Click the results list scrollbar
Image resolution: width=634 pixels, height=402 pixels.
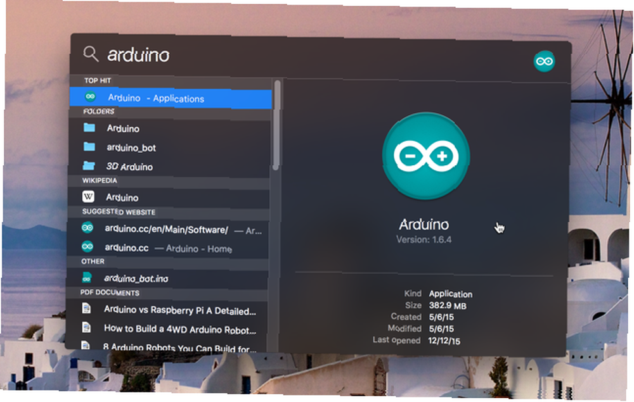[x=276, y=125]
